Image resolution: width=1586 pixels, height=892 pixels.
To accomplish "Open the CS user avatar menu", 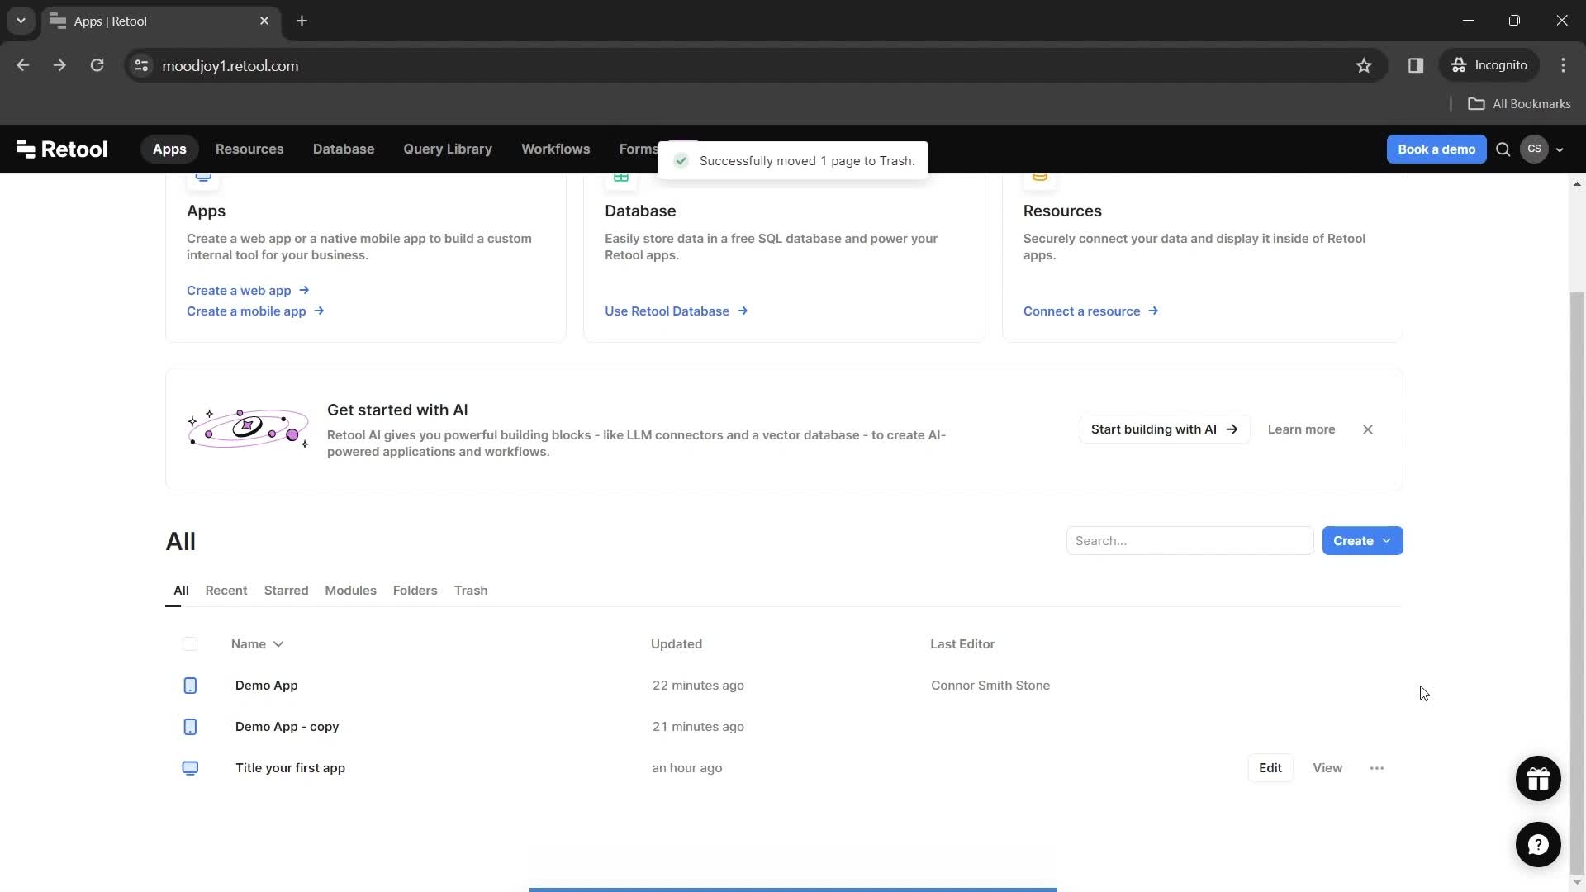I will pos(1534,149).
